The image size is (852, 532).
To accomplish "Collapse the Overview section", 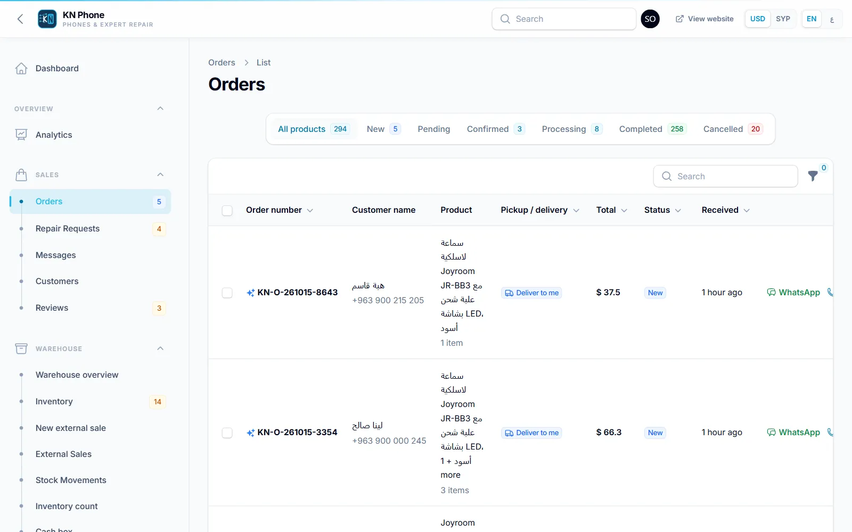I will click(x=160, y=109).
